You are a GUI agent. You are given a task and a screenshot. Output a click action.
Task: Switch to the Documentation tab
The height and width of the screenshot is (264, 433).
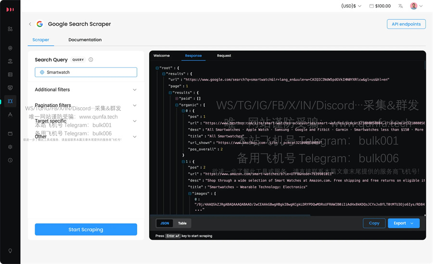(x=85, y=40)
